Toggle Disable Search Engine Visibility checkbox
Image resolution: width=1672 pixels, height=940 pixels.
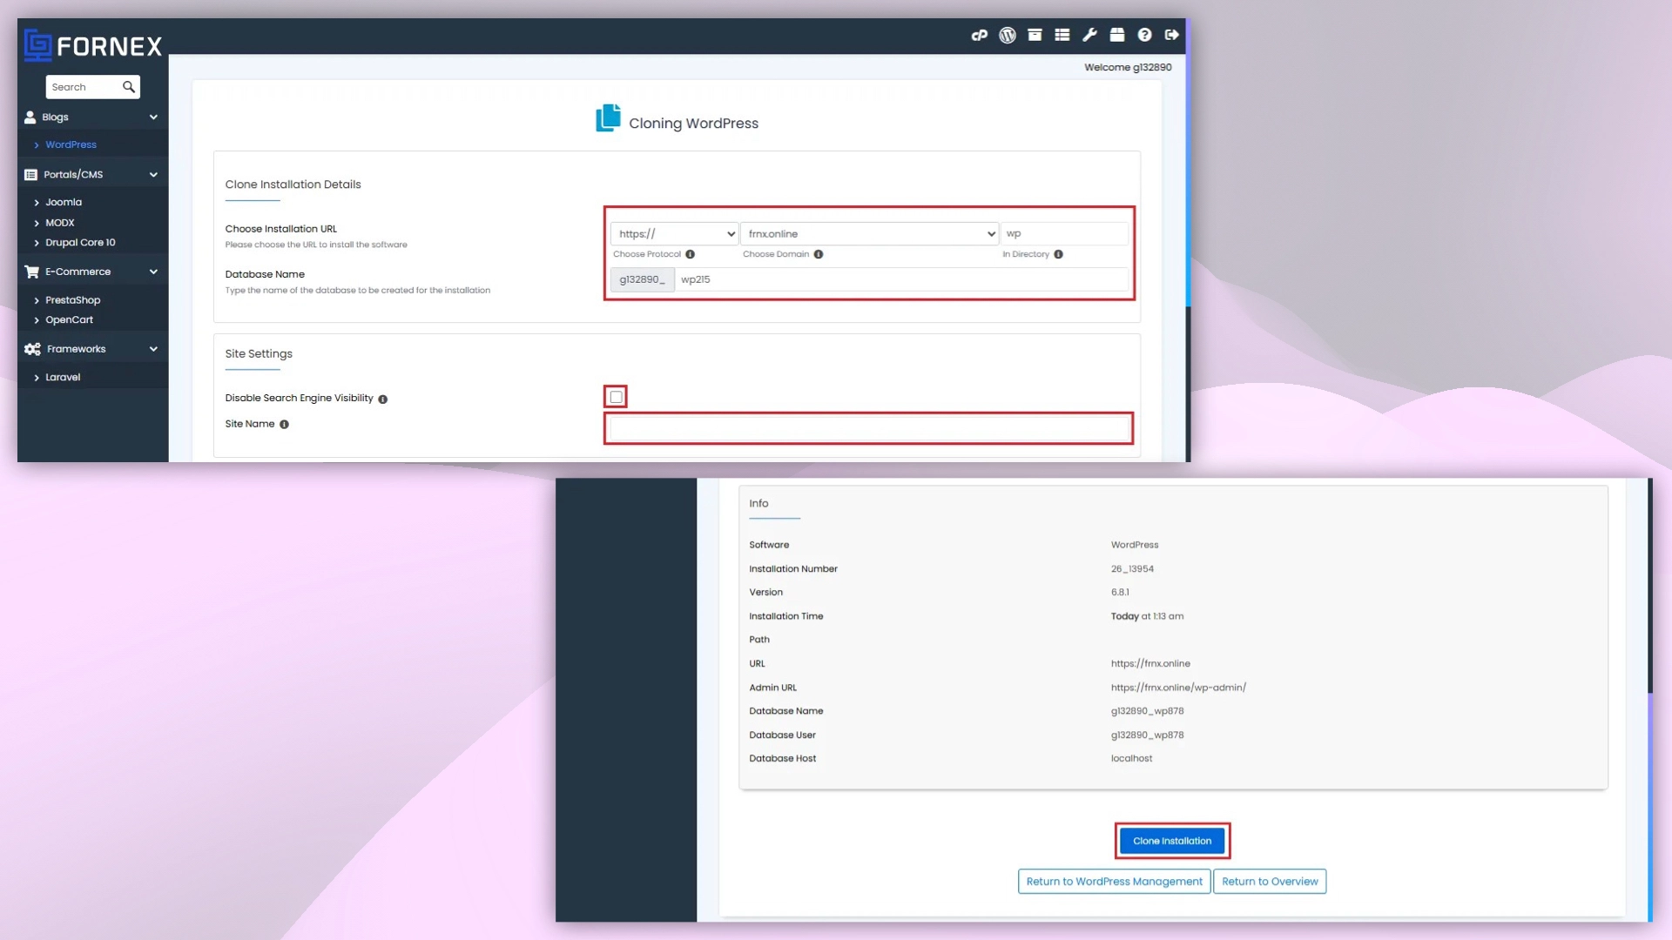pyautogui.click(x=616, y=396)
